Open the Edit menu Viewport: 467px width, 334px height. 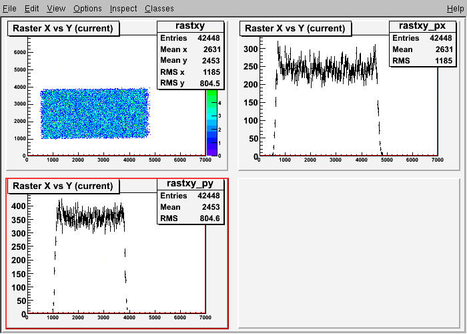(31, 8)
